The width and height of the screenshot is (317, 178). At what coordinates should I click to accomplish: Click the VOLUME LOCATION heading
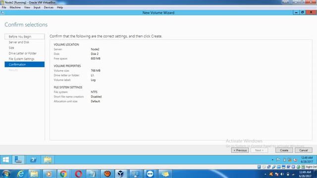click(x=66, y=44)
